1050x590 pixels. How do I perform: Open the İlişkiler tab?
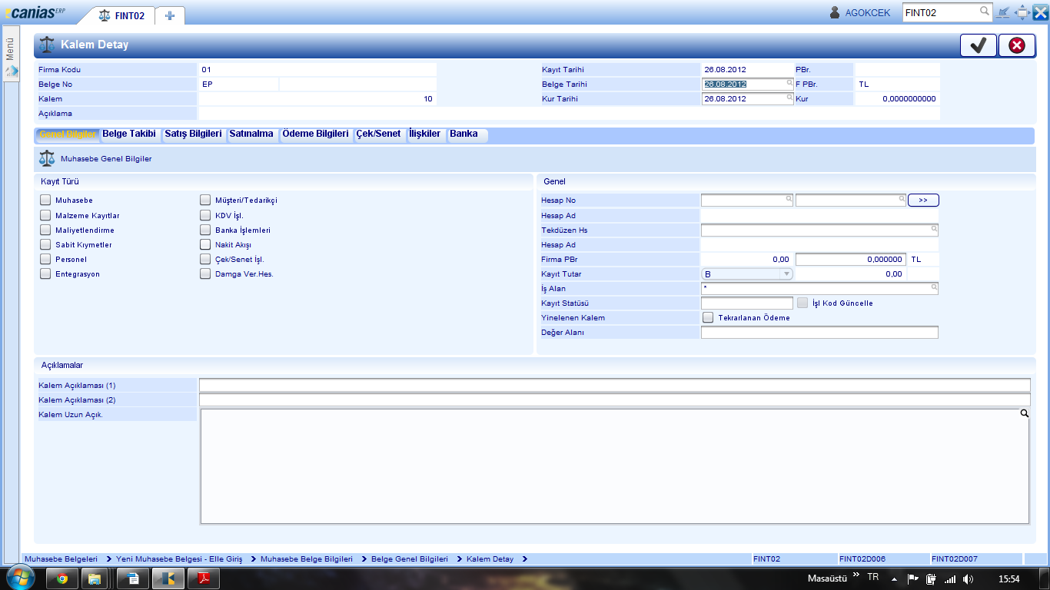[425, 134]
